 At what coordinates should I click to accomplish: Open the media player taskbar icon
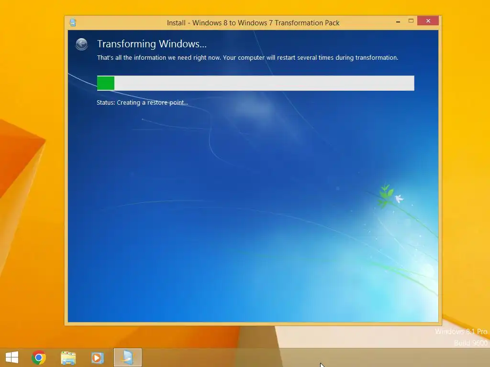coord(97,357)
